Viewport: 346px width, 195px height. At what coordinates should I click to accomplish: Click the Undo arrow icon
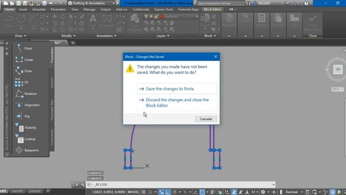coord(51,3)
